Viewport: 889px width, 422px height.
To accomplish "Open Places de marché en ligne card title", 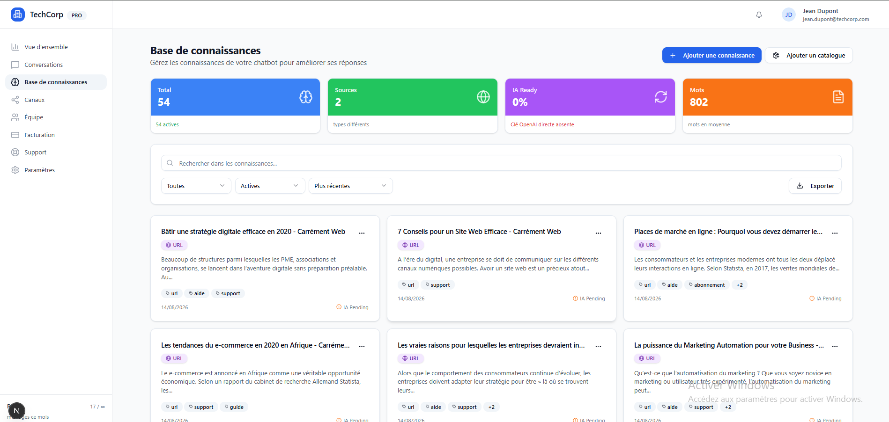I will [x=728, y=232].
